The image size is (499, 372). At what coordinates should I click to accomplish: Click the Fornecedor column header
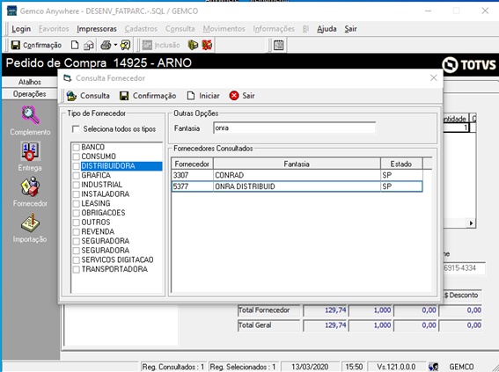point(192,164)
